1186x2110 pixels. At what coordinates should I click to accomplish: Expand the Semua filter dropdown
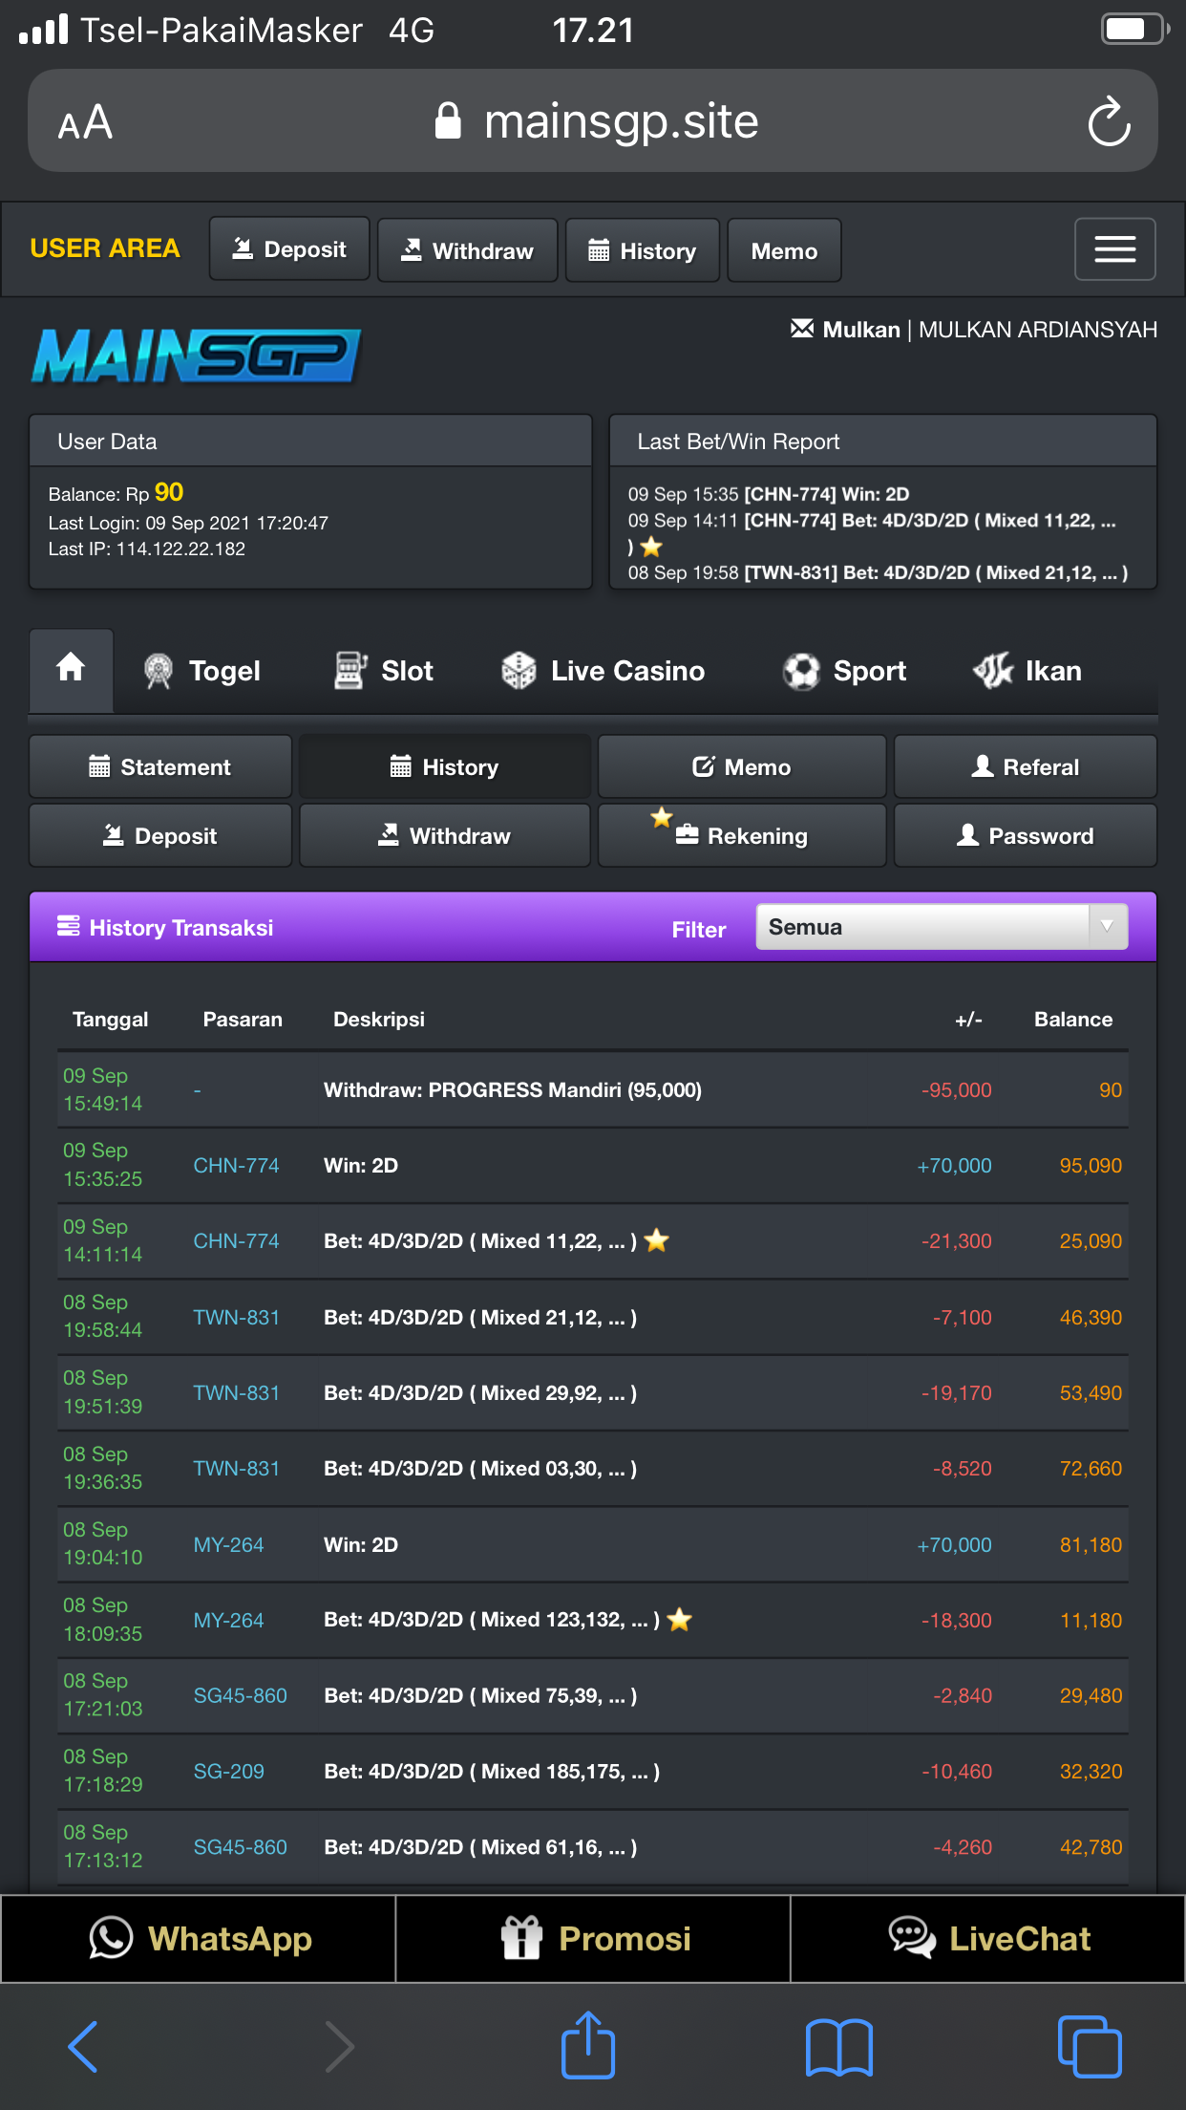[x=941, y=927]
